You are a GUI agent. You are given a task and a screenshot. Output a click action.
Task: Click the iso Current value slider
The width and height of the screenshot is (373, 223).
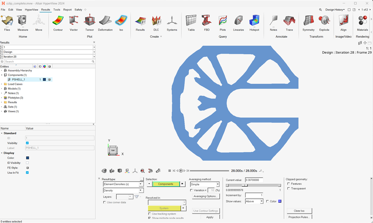click(253, 185)
